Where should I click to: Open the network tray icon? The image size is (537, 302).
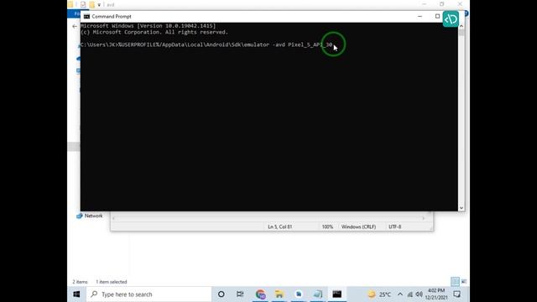(x=409, y=294)
